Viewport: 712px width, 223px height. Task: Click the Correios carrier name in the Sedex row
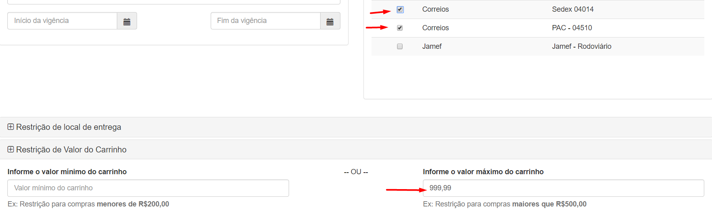435,9
